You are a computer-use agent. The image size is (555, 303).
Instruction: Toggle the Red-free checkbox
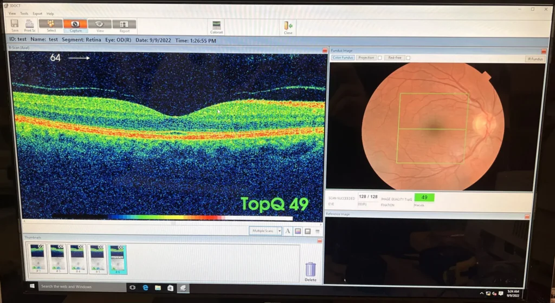point(408,57)
